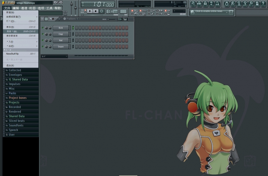Choose 保存(S) from the file menu

tap(21, 27)
